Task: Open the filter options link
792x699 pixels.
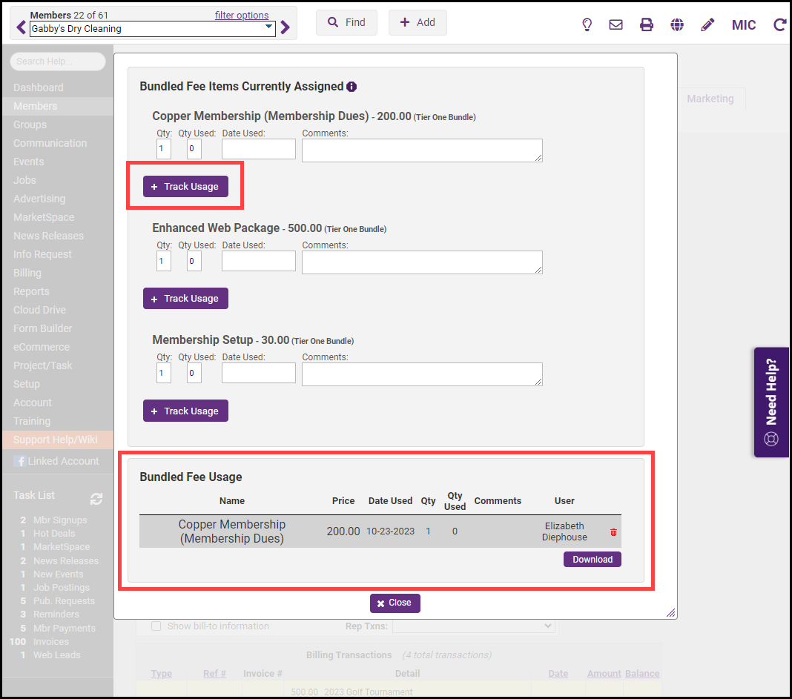Action: (x=242, y=15)
